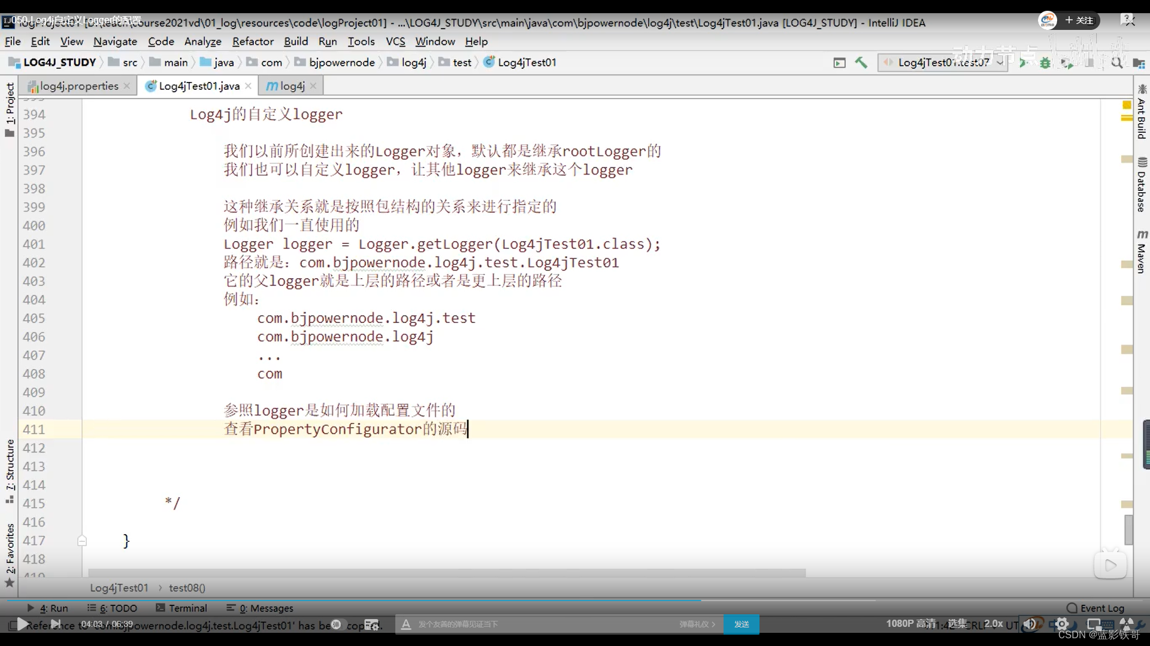Click the bjpowernode breadcrumb folder
The height and width of the screenshot is (646, 1150).
tap(335, 62)
